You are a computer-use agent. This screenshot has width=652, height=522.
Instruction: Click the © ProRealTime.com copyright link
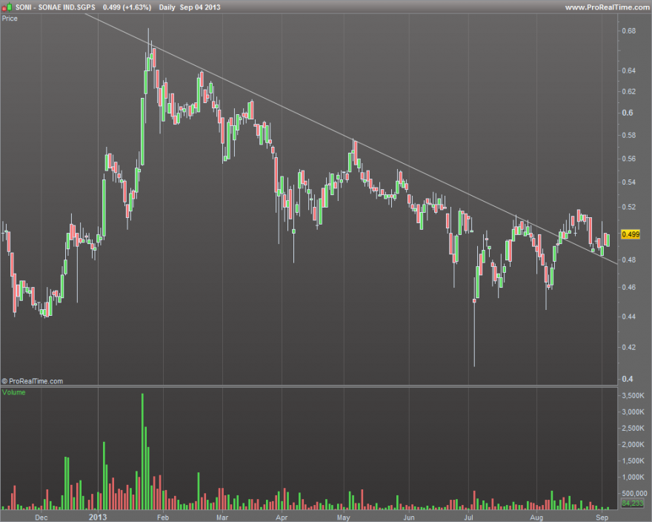pyautogui.click(x=33, y=381)
